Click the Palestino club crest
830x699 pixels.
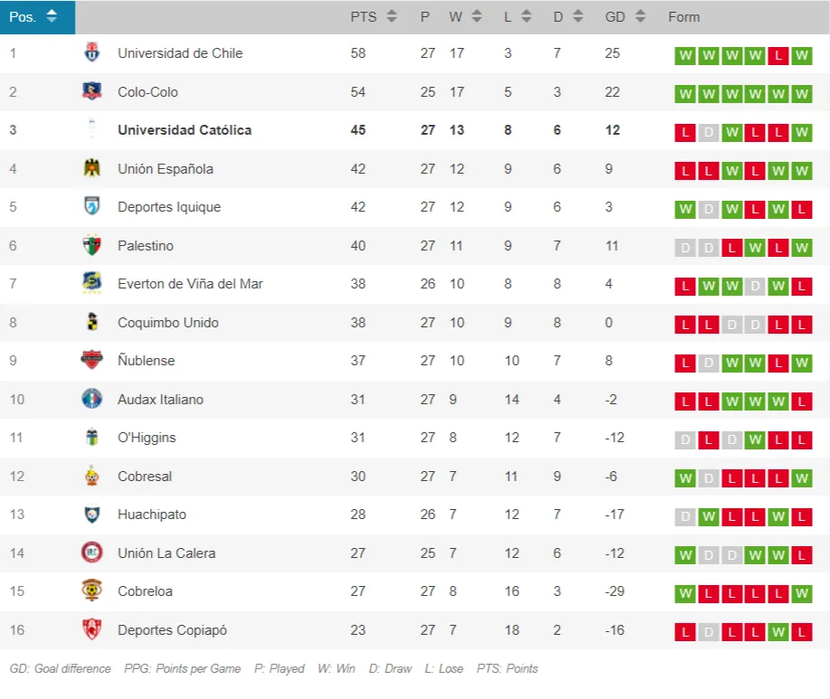pos(91,245)
